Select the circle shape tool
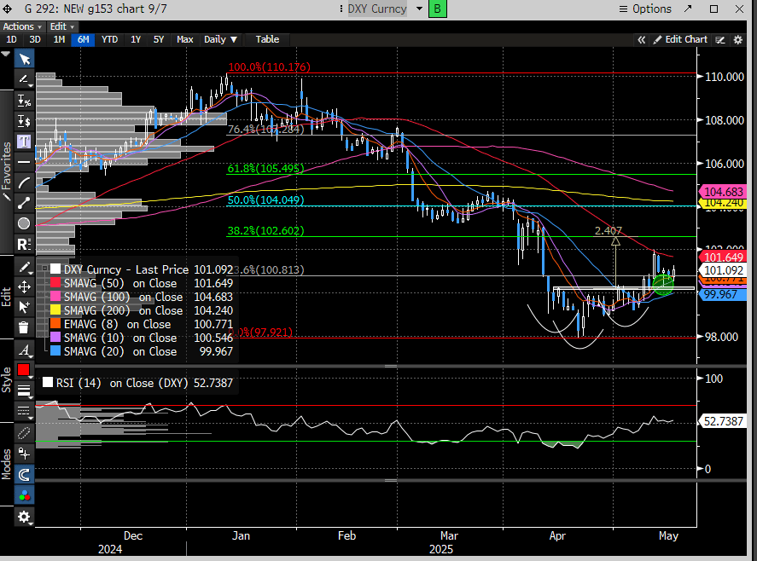757x561 pixels. tap(24, 223)
